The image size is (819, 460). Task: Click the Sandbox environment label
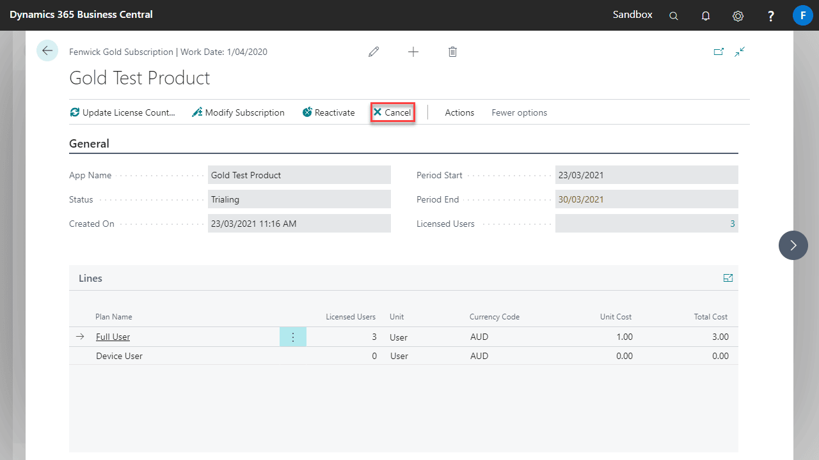point(633,14)
